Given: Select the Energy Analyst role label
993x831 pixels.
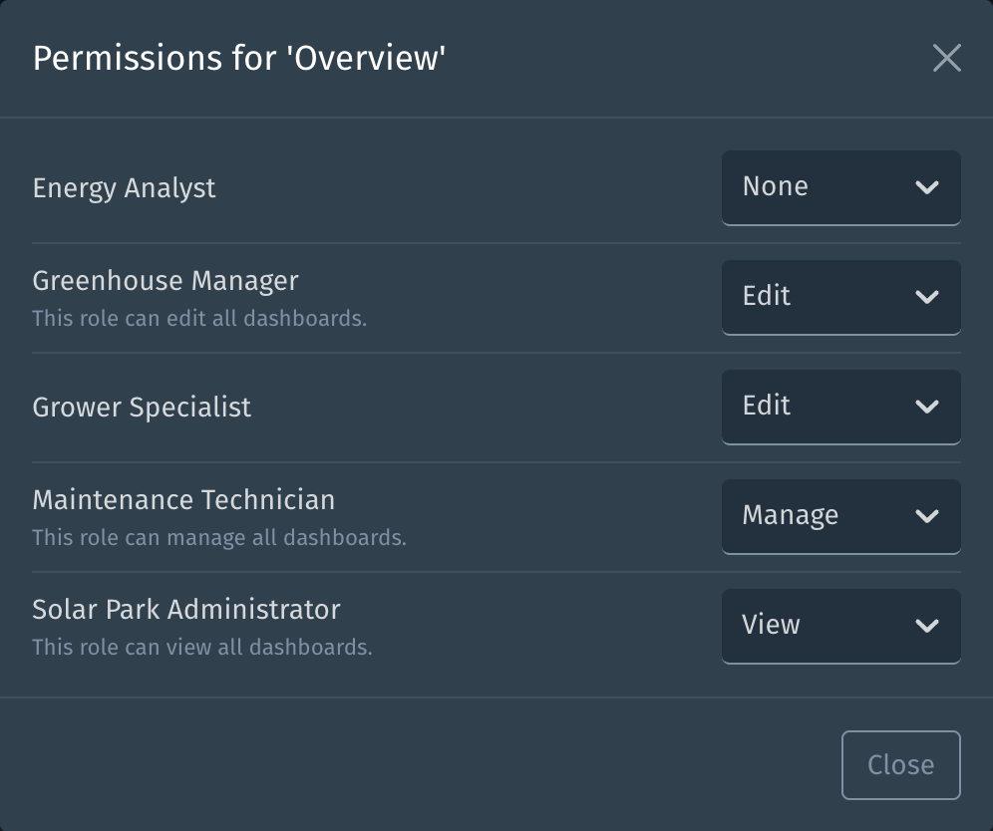Looking at the screenshot, I should (124, 186).
